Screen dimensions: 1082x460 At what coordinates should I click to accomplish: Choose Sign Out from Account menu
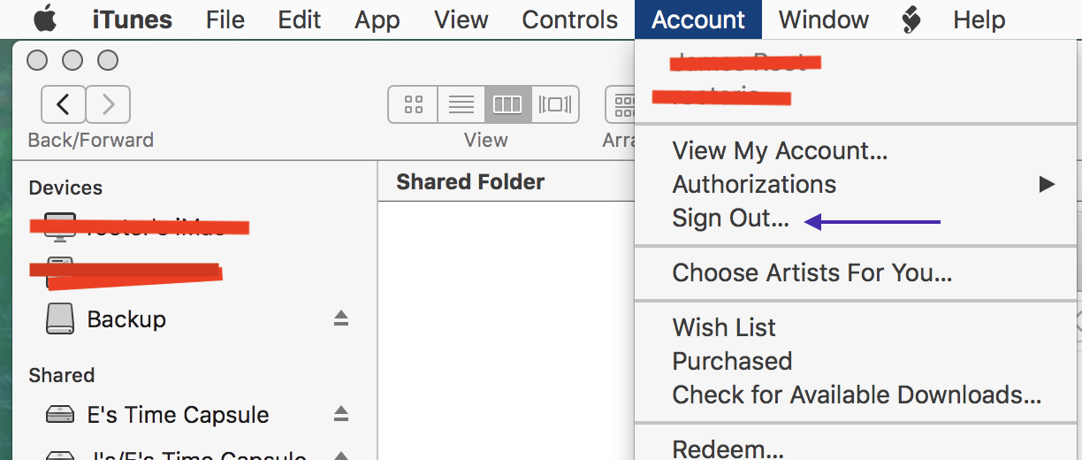point(730,218)
